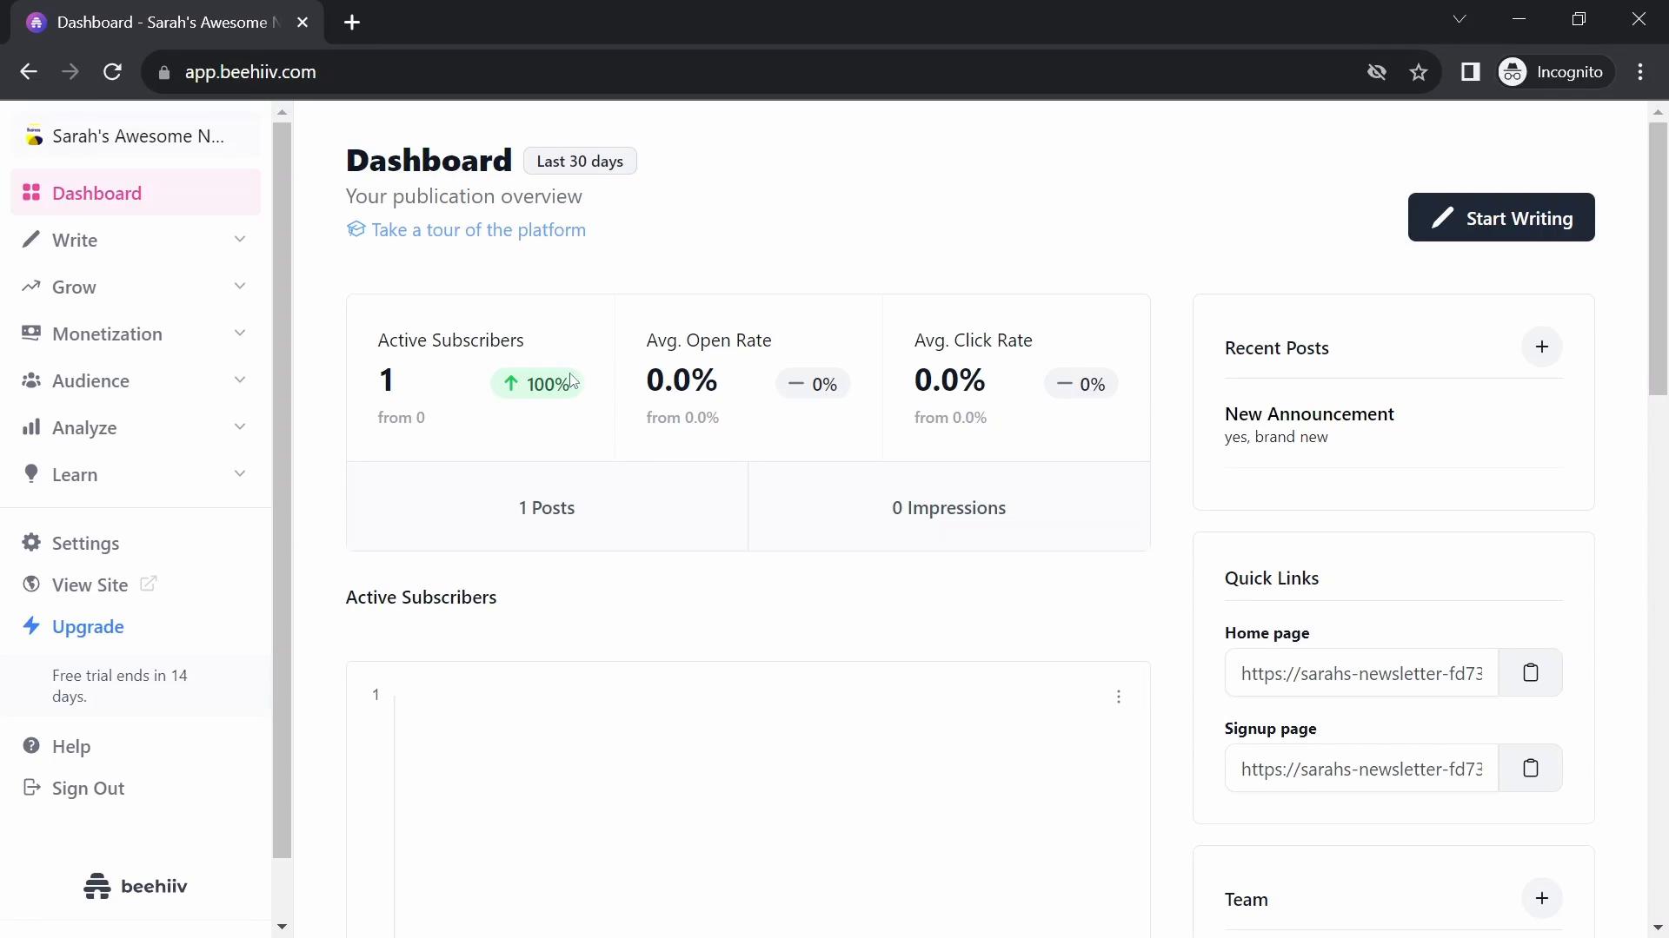Click the Take a tour of the platform link
The width and height of the screenshot is (1669, 938).
click(479, 229)
